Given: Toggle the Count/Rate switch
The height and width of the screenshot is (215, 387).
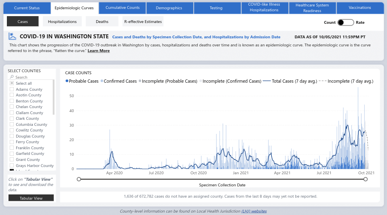Looking at the screenshot, I should (345, 23).
